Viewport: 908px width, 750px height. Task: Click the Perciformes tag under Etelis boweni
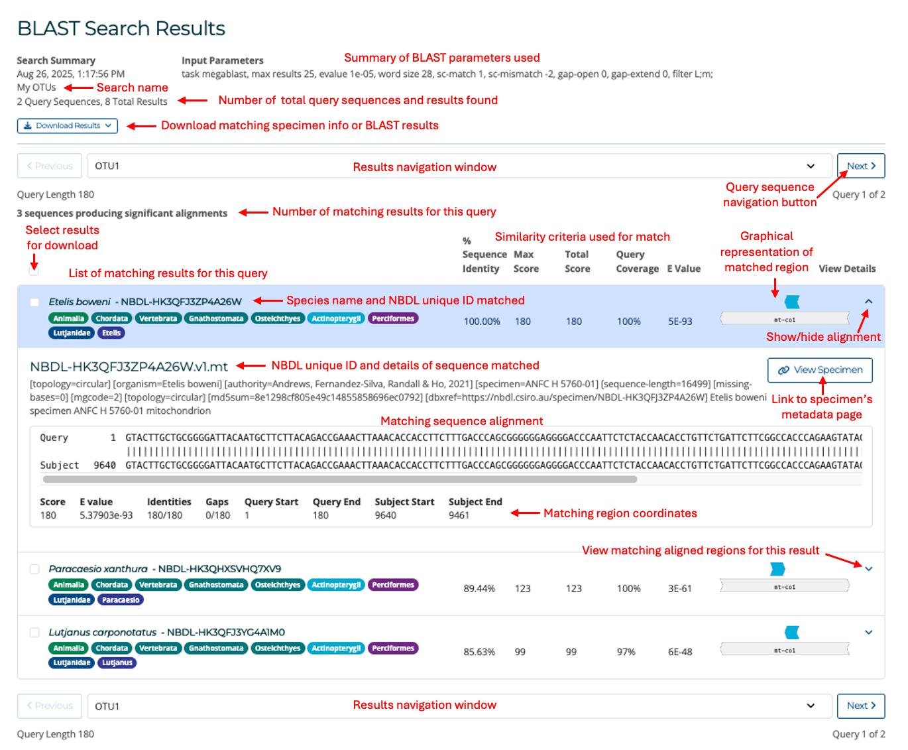[392, 319]
